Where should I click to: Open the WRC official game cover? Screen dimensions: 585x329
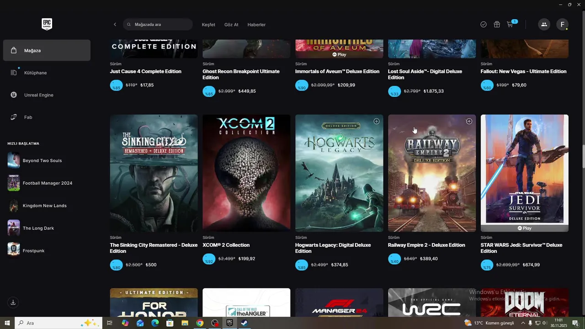(x=432, y=302)
